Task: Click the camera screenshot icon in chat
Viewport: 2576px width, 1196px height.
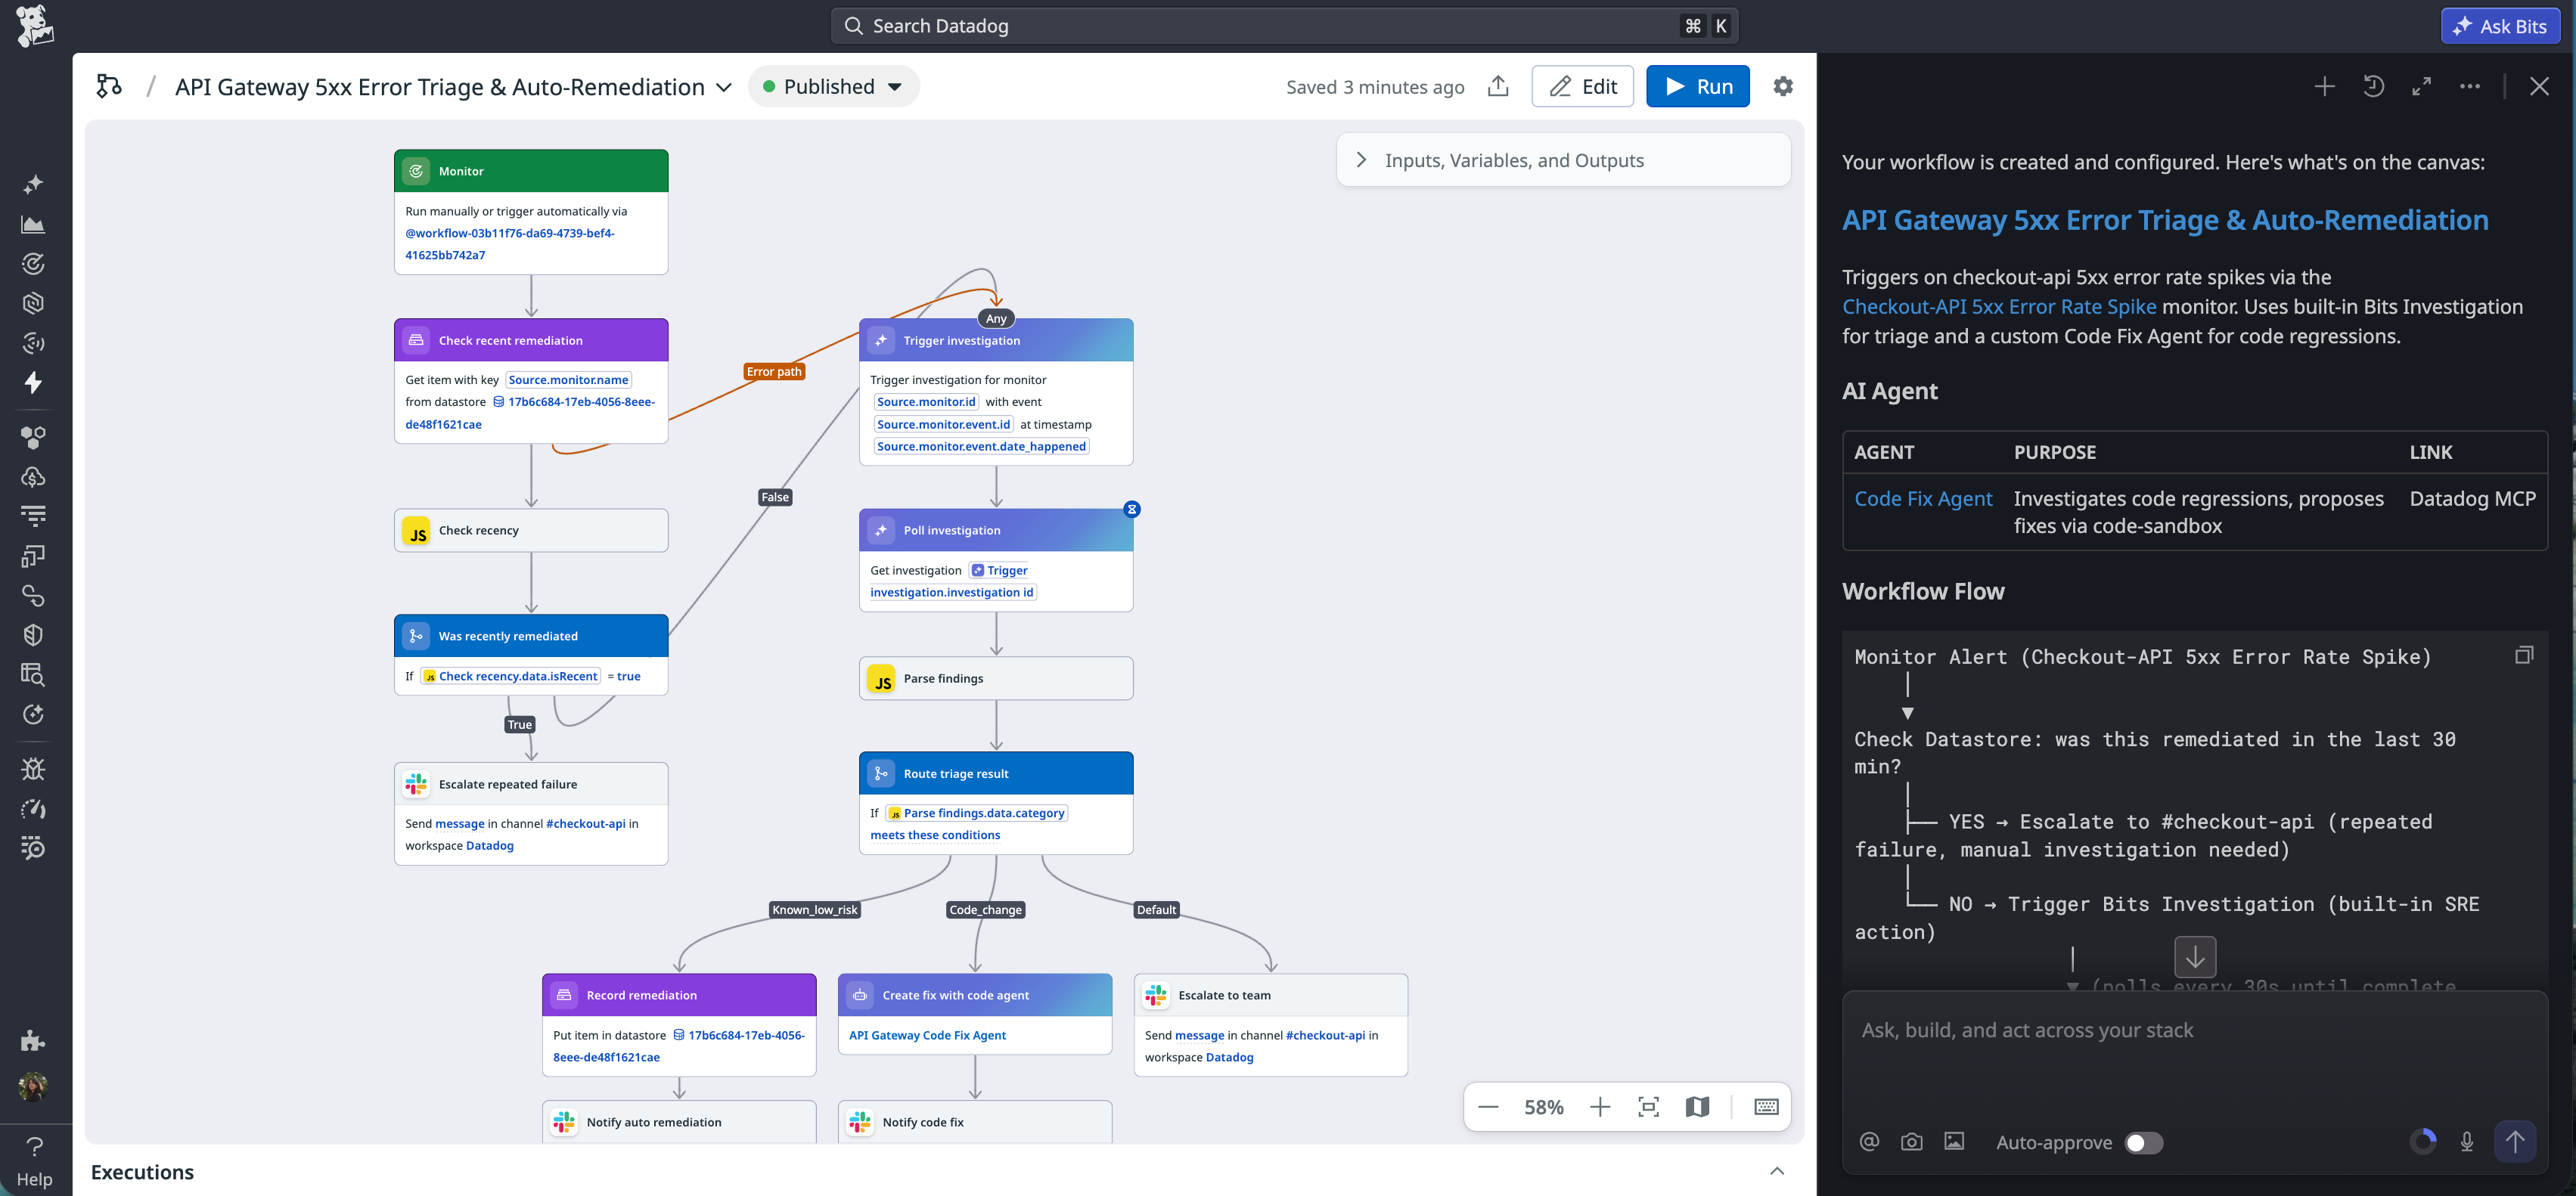Action: [1911, 1142]
